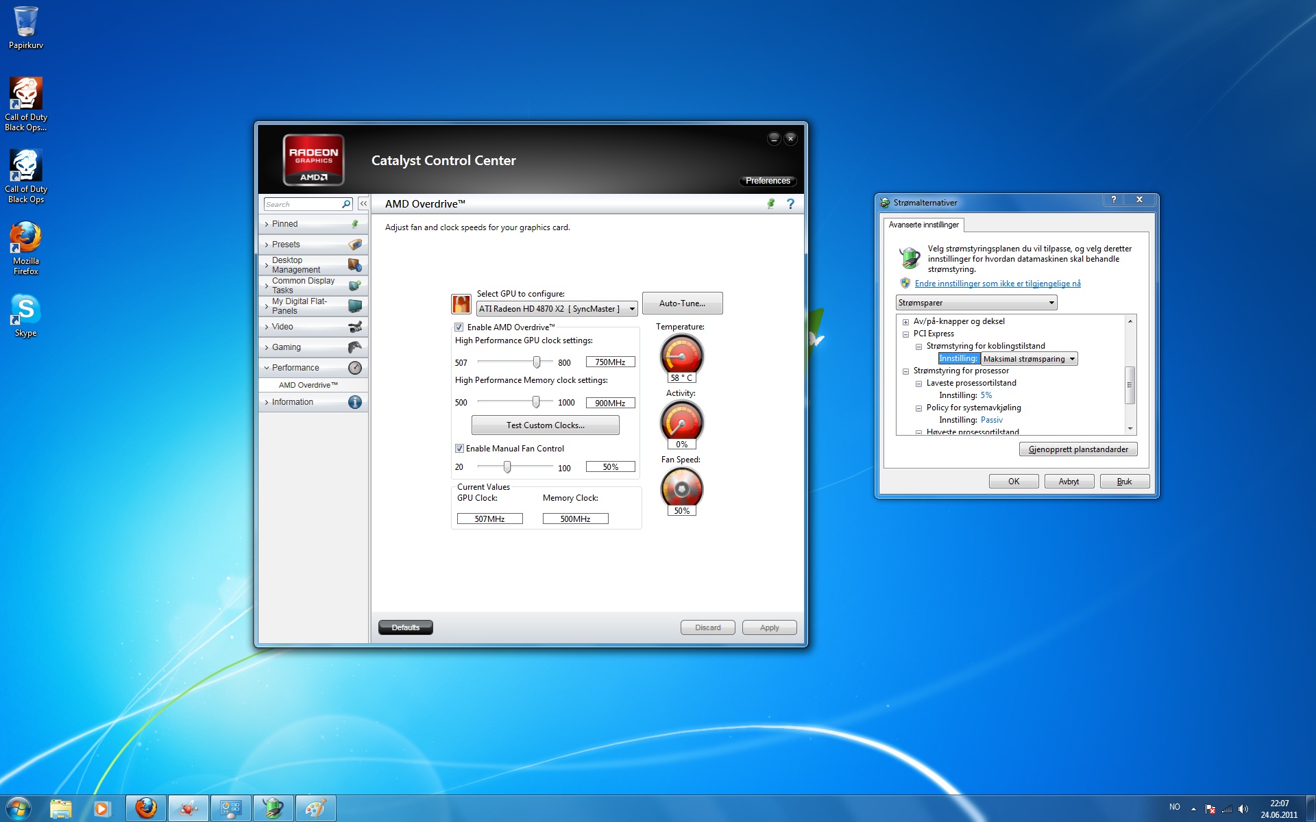Image resolution: width=1316 pixels, height=822 pixels.
Task: Open the Information sidebar category
Action: [x=313, y=402]
